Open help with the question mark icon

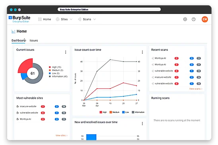tap(193, 19)
